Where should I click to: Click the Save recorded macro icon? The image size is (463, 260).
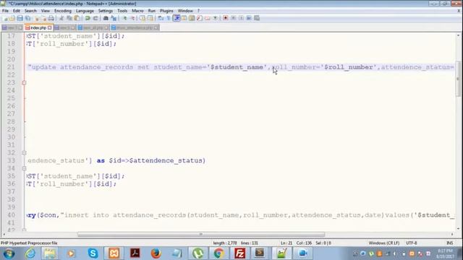coord(257,18)
